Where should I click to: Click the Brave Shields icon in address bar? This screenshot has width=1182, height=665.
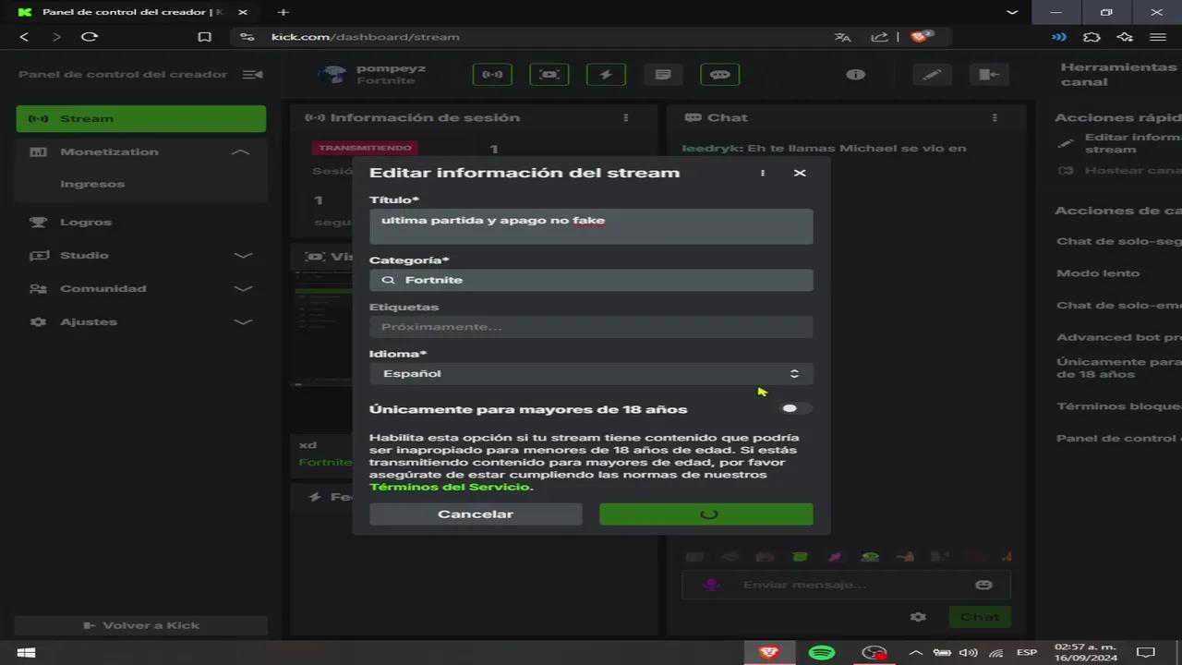pos(921,37)
